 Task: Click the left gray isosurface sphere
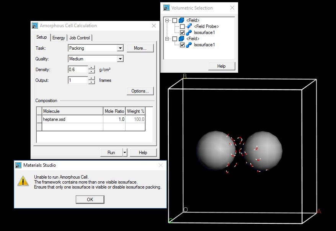point(215,150)
